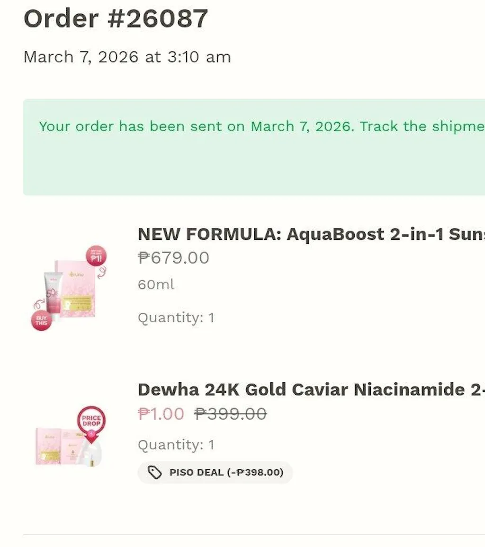Click the sunscreen tube in the AquaBoost image
Screen dimensions: 485x547
(54, 295)
